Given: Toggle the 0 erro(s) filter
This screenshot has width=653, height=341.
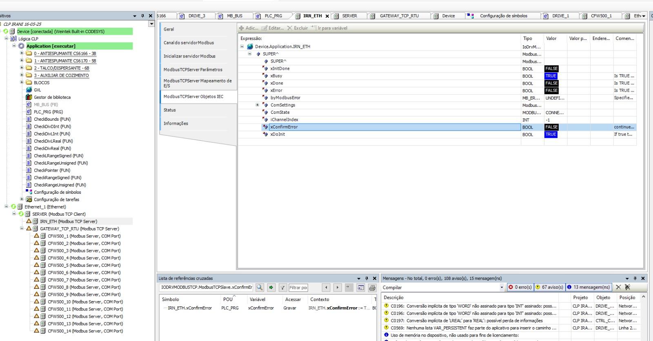Looking at the screenshot, I should tap(520, 288).
